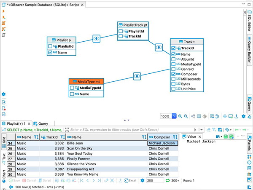Apply the filter with the gray play arrow
Image resolution: width=253 pixels, height=190 pixels.
click(x=195, y=130)
